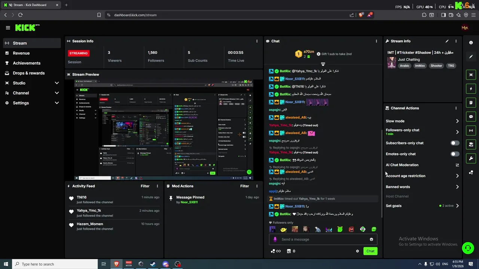Toggle the document widget icon in right sidebar
Viewport: 479px width, 269px height.
pos(471,103)
